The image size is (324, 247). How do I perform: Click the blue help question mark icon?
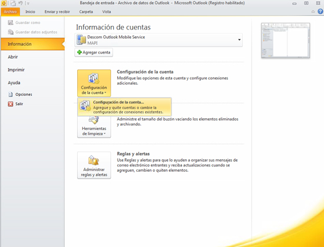point(320,12)
